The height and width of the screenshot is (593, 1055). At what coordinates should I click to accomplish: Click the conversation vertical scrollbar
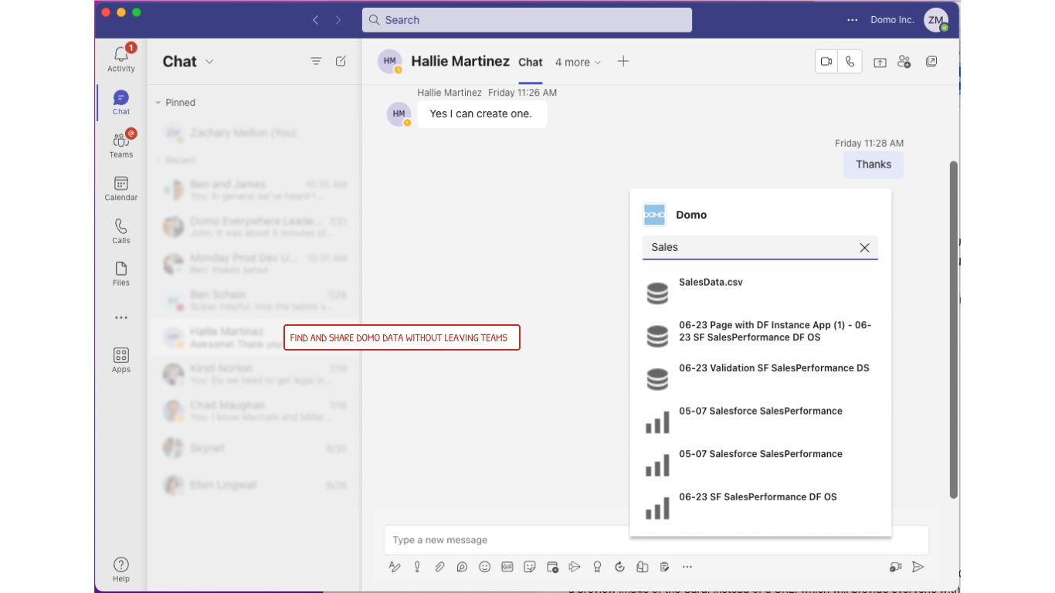click(954, 330)
